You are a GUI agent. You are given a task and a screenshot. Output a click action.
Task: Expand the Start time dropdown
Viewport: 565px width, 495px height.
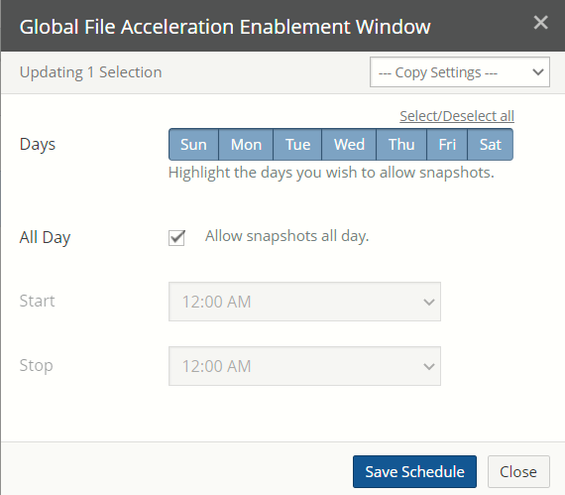304,302
